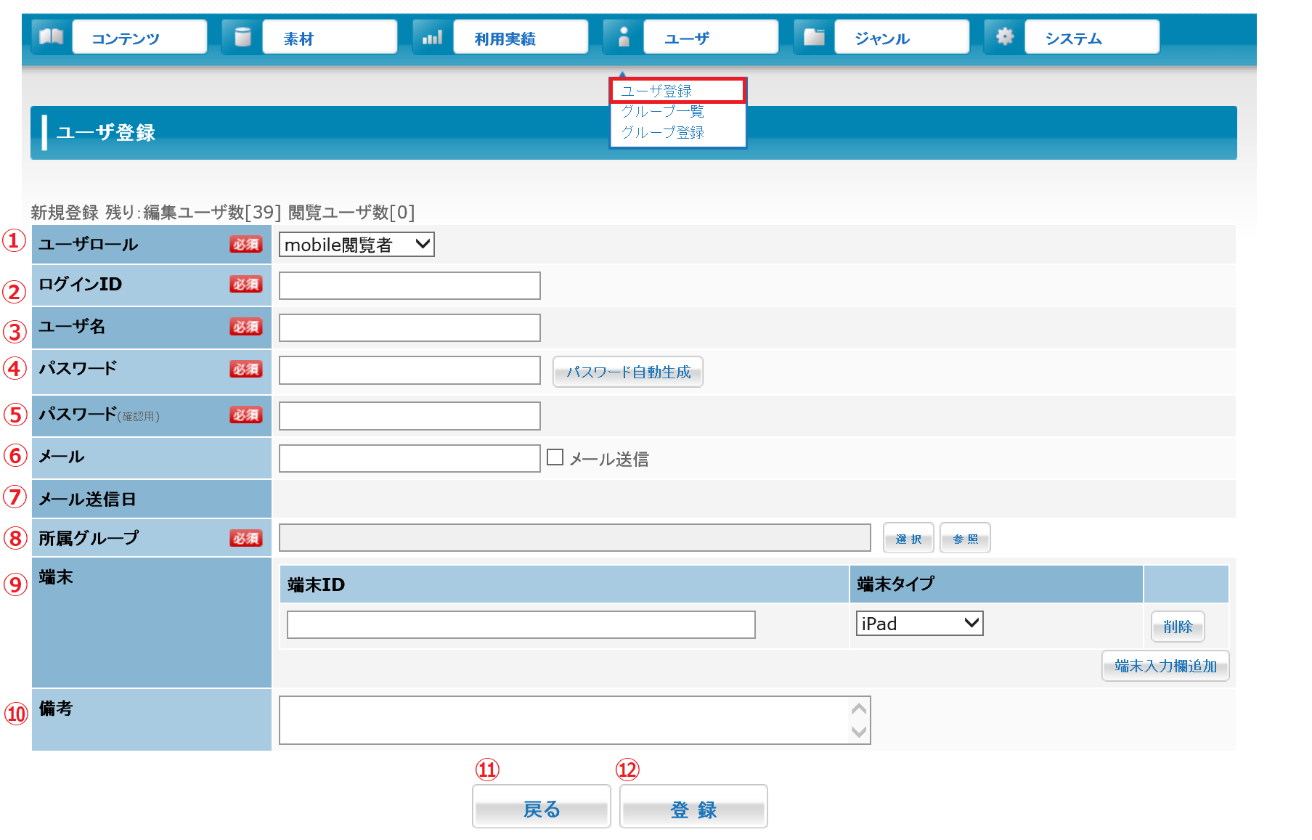Choose グループ一覧 from the dropdown menu

pos(662,112)
